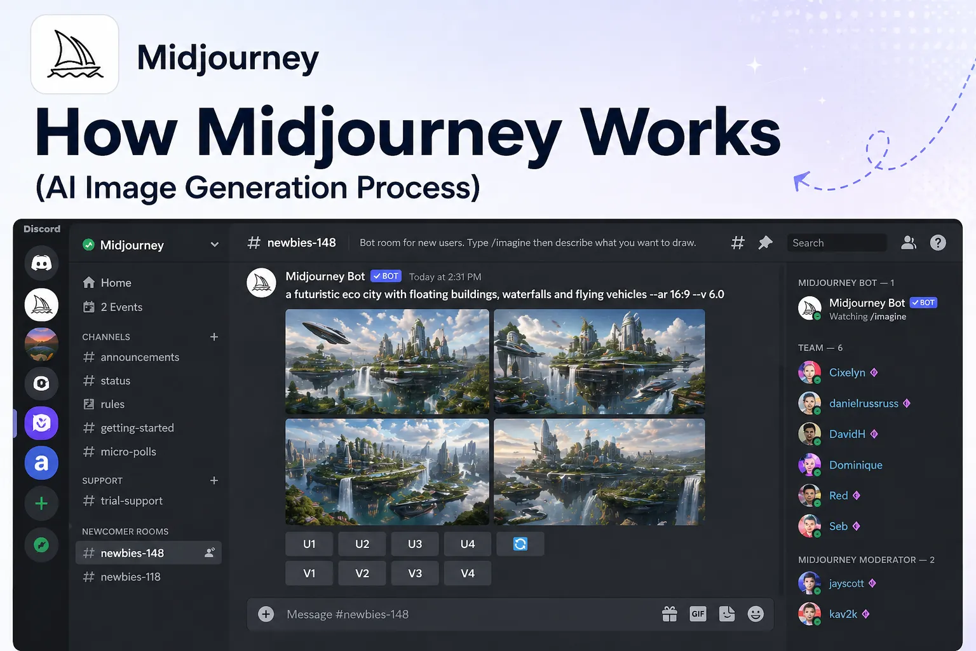976x651 pixels.
Task: Open DavidH member profile
Action: 847,434
